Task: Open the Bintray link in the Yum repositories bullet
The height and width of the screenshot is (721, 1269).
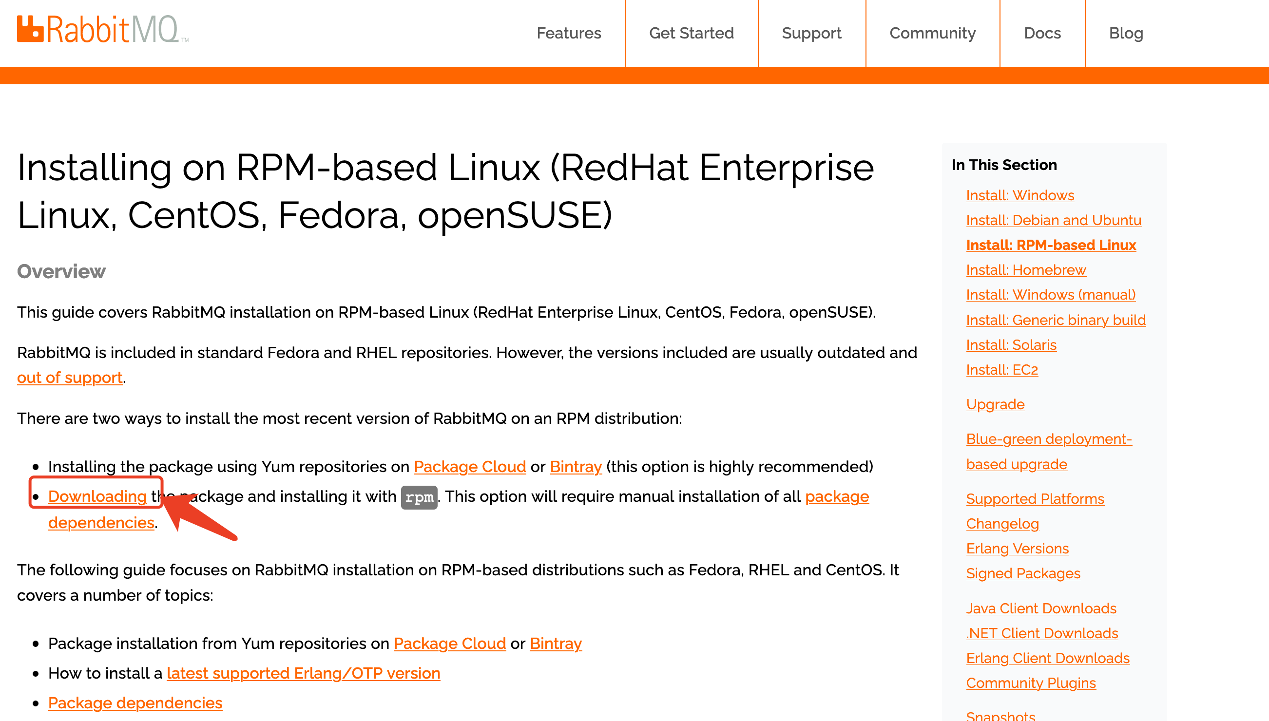Action: tap(576, 467)
